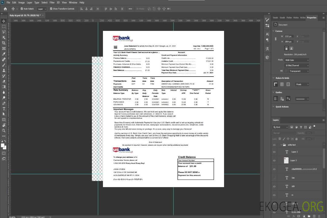Select the Rectangle shape tool

[4, 120]
